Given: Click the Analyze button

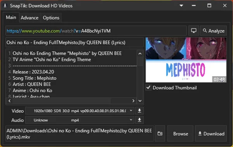Looking at the screenshot, I should point(214,31).
